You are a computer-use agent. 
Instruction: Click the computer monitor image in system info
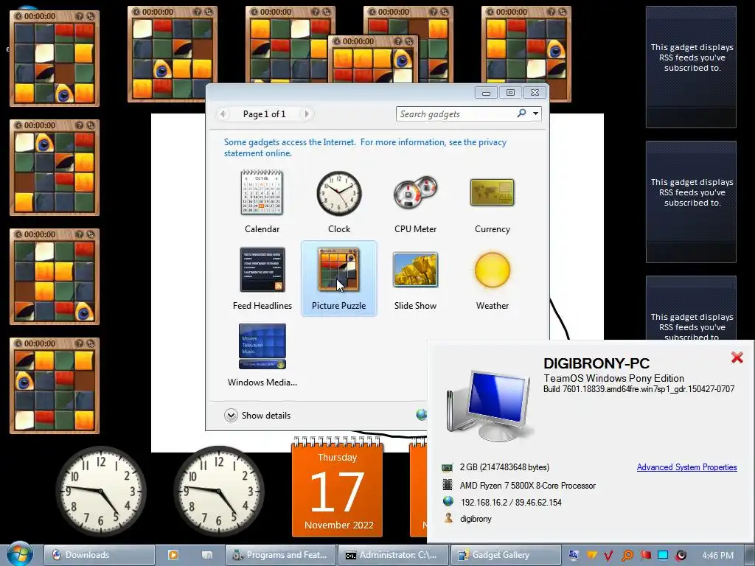[x=489, y=406]
